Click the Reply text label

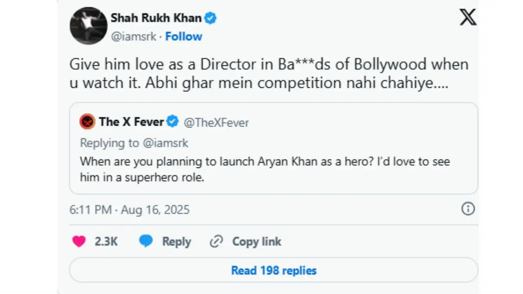[x=177, y=242]
